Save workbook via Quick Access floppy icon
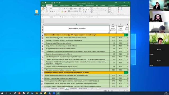 pos(43,3)
